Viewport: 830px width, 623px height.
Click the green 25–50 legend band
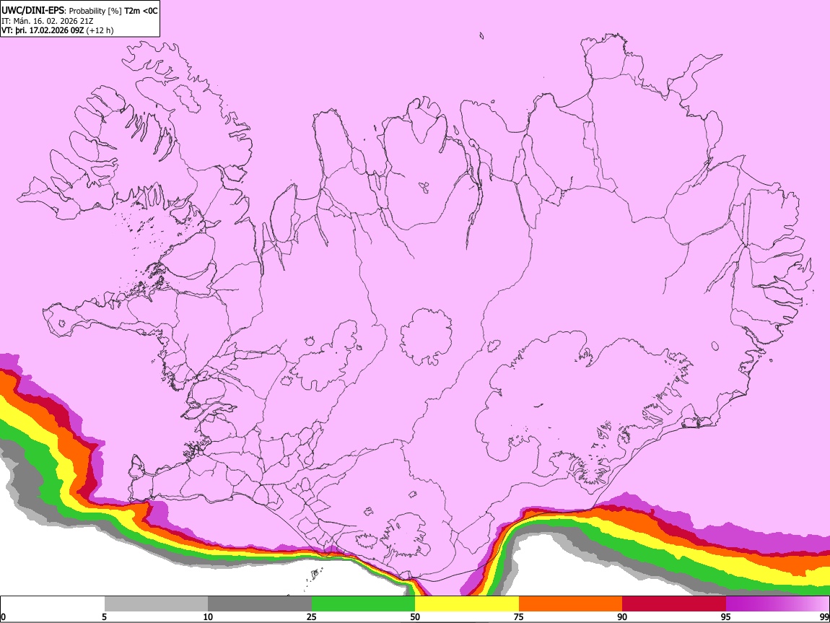[x=363, y=604]
